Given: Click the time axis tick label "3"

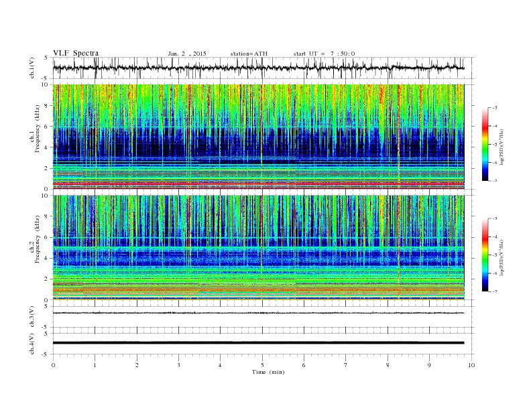Looking at the screenshot, I should click(178, 365).
